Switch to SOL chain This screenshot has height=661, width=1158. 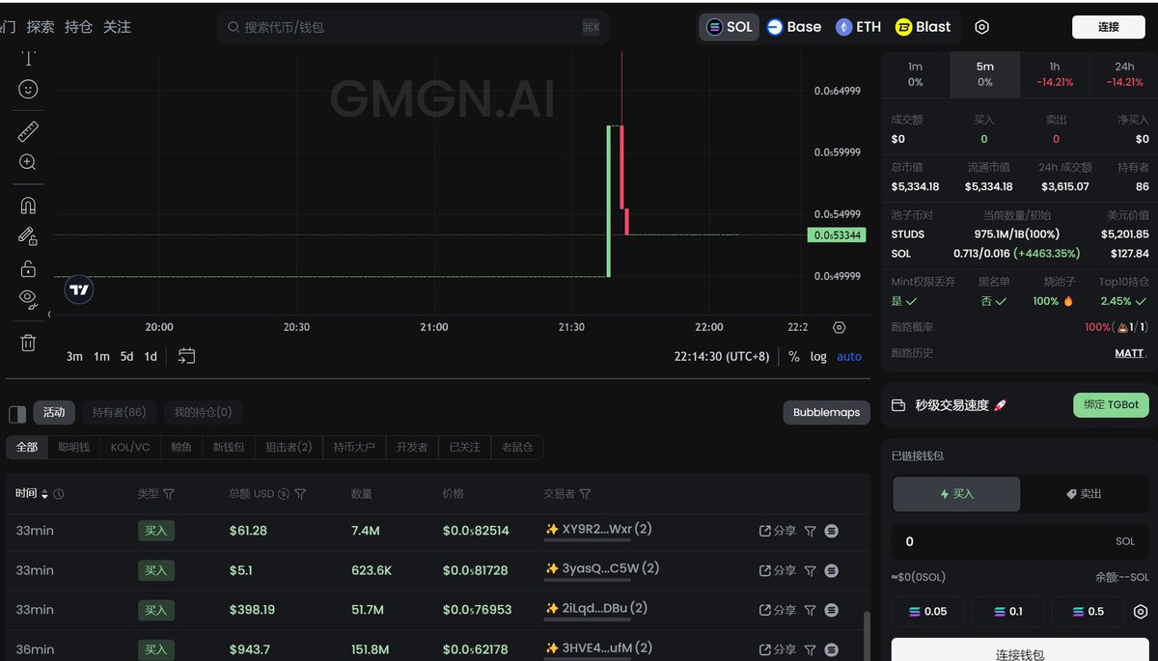729,27
